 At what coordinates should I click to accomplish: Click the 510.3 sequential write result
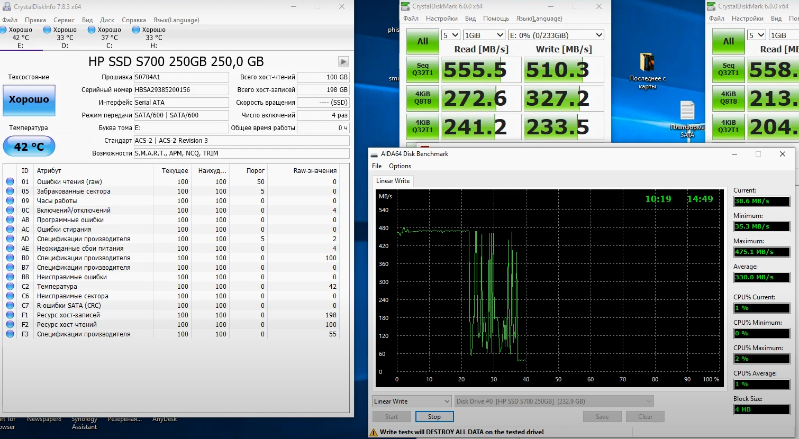(564, 70)
